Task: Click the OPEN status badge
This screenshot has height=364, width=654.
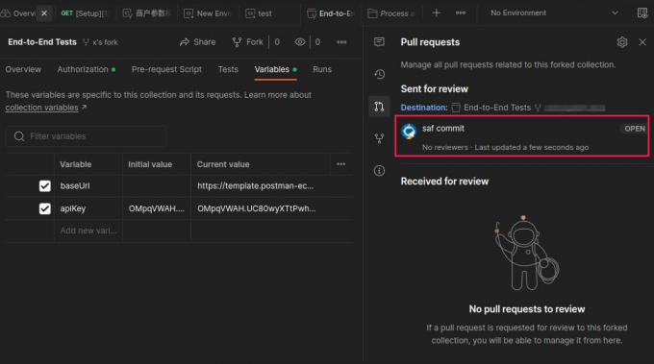Action: click(x=635, y=129)
